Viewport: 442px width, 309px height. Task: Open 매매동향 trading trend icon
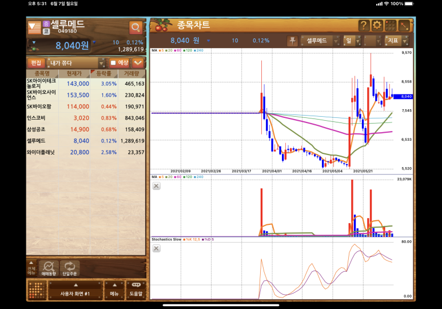[49, 268]
